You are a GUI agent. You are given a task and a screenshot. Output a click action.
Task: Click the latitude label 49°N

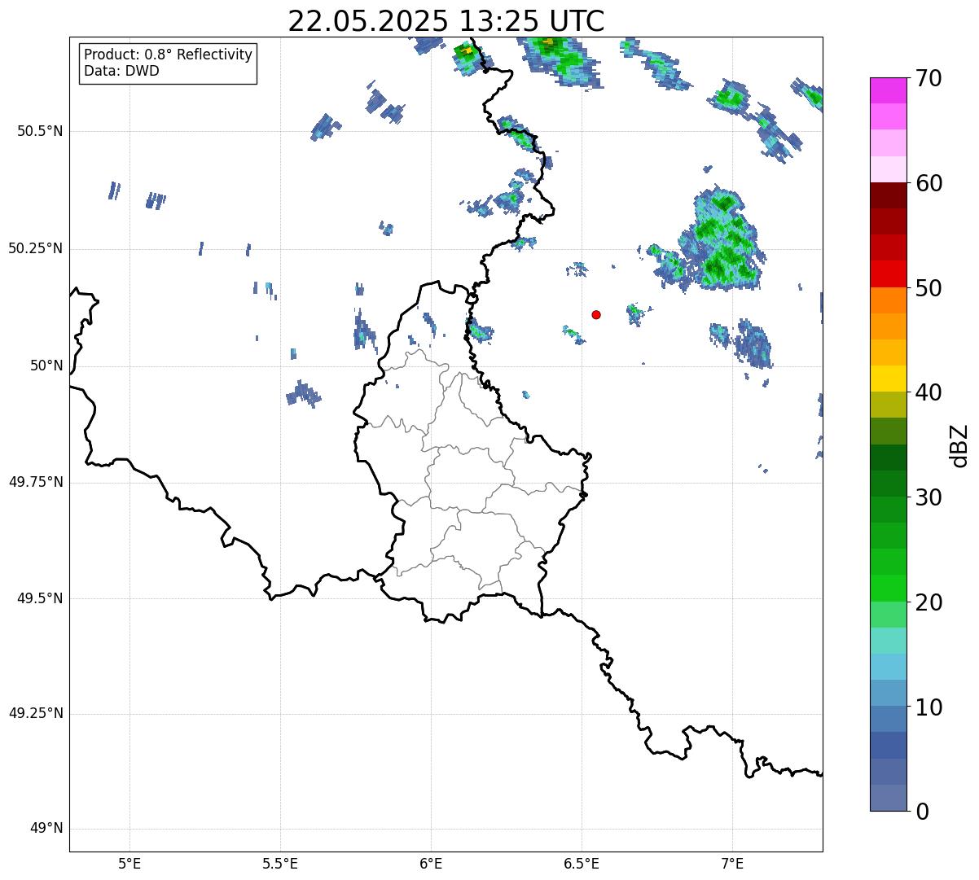(x=46, y=829)
